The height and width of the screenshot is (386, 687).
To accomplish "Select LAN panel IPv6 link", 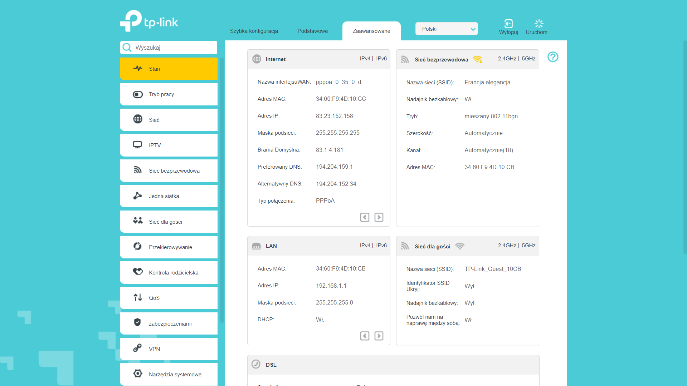I will [x=381, y=246].
